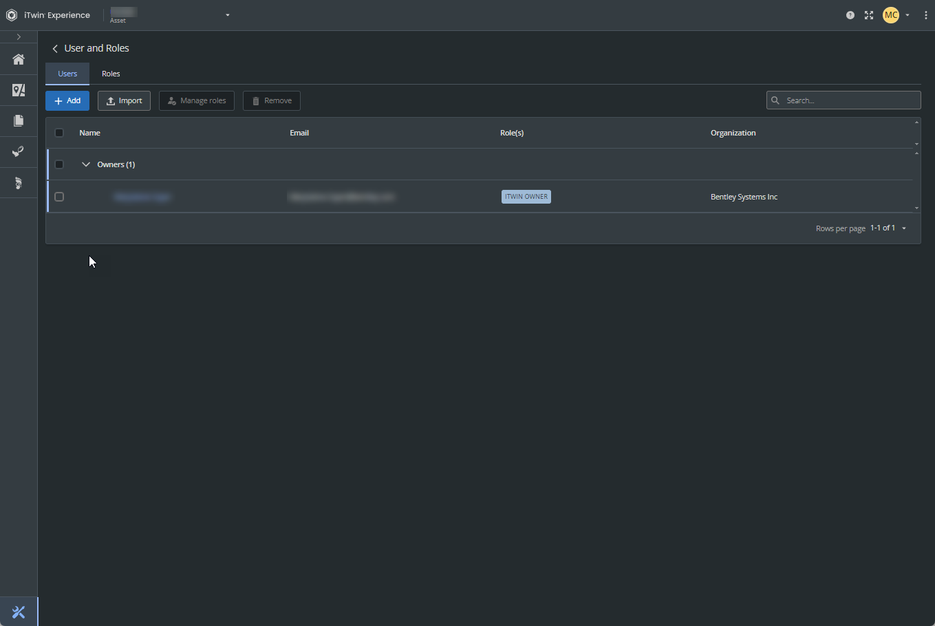The image size is (935, 626).
Task: Sort by the Email column header
Action: (299, 133)
